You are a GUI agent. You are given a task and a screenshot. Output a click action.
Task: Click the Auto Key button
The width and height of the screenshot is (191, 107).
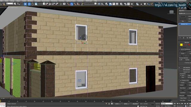158,104
